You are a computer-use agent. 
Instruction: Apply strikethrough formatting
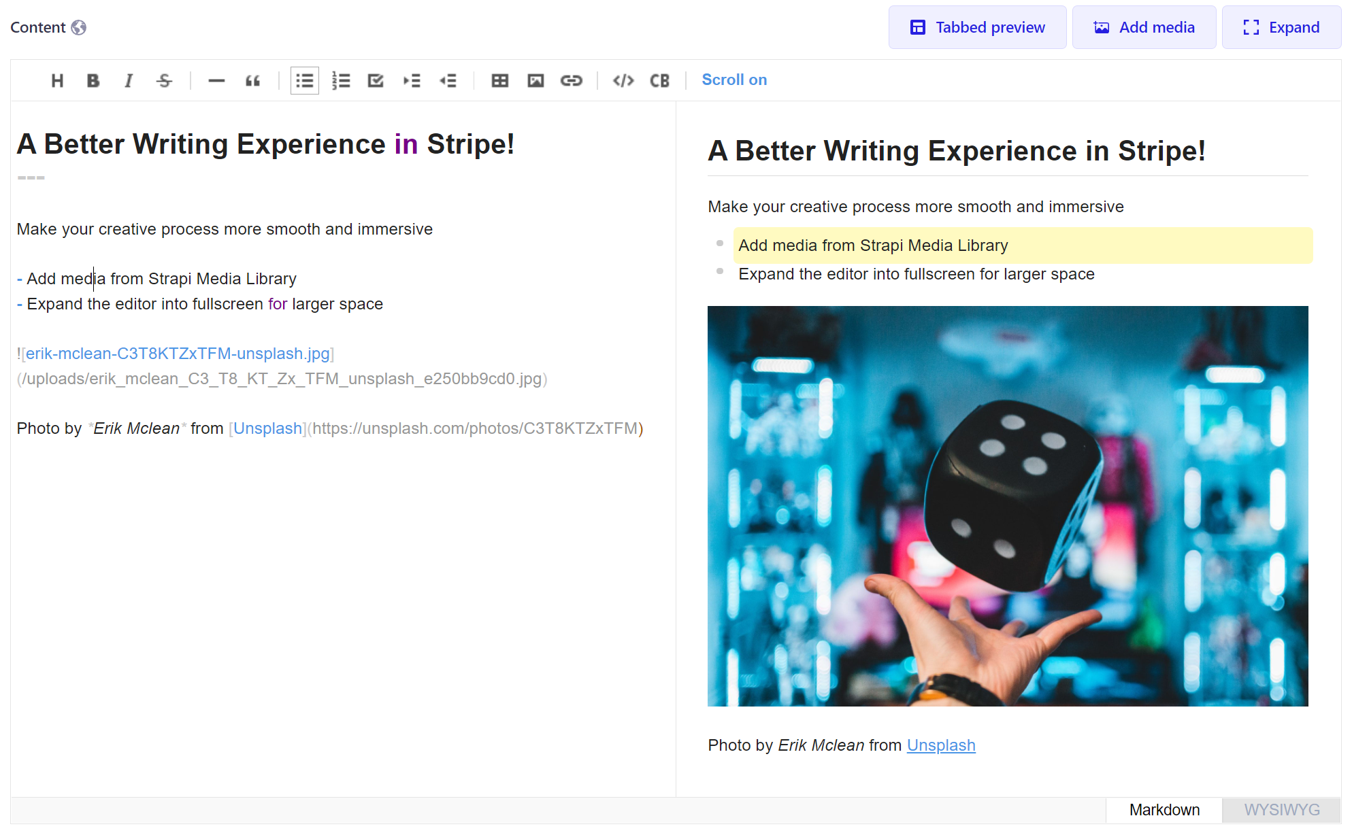coord(164,81)
